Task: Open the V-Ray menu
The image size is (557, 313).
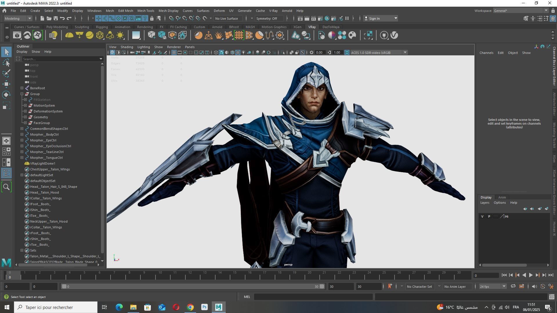Action: [273, 11]
